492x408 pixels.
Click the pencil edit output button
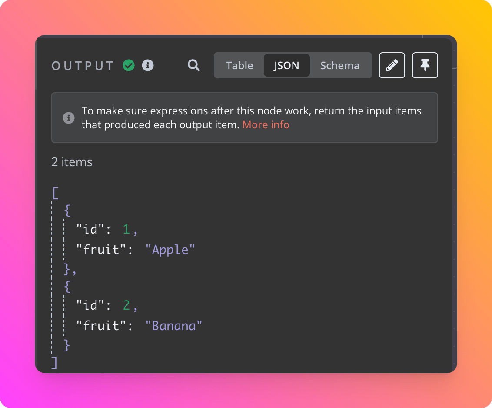392,65
